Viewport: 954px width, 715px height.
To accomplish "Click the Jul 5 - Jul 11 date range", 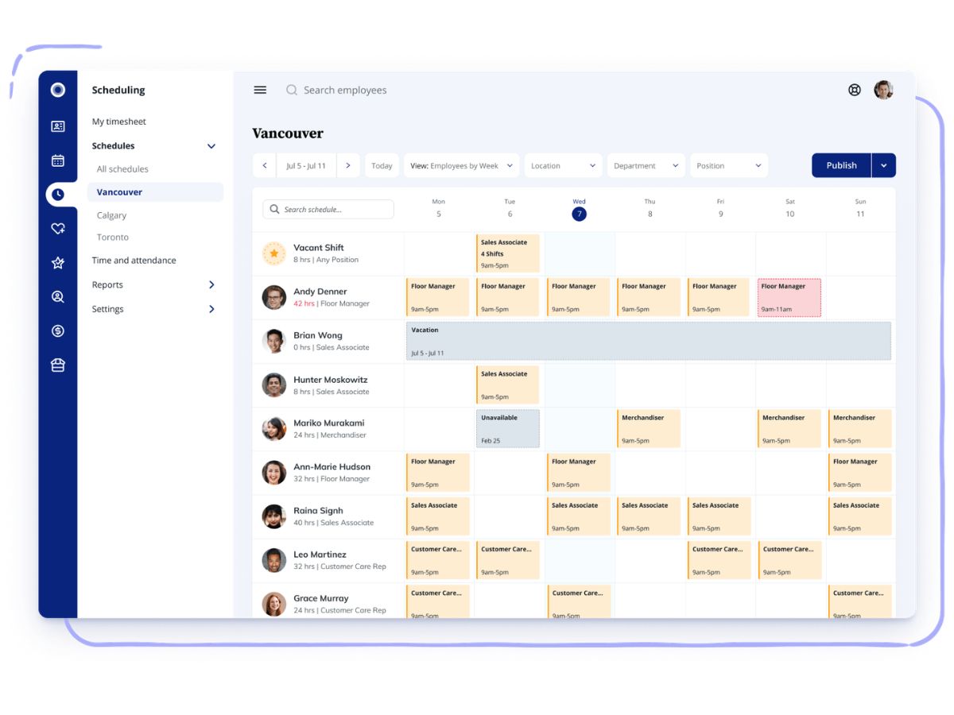I will [x=306, y=165].
